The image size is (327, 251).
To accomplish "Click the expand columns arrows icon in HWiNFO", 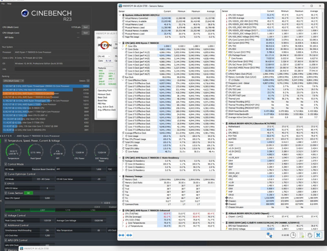I will (x=121, y=235).
